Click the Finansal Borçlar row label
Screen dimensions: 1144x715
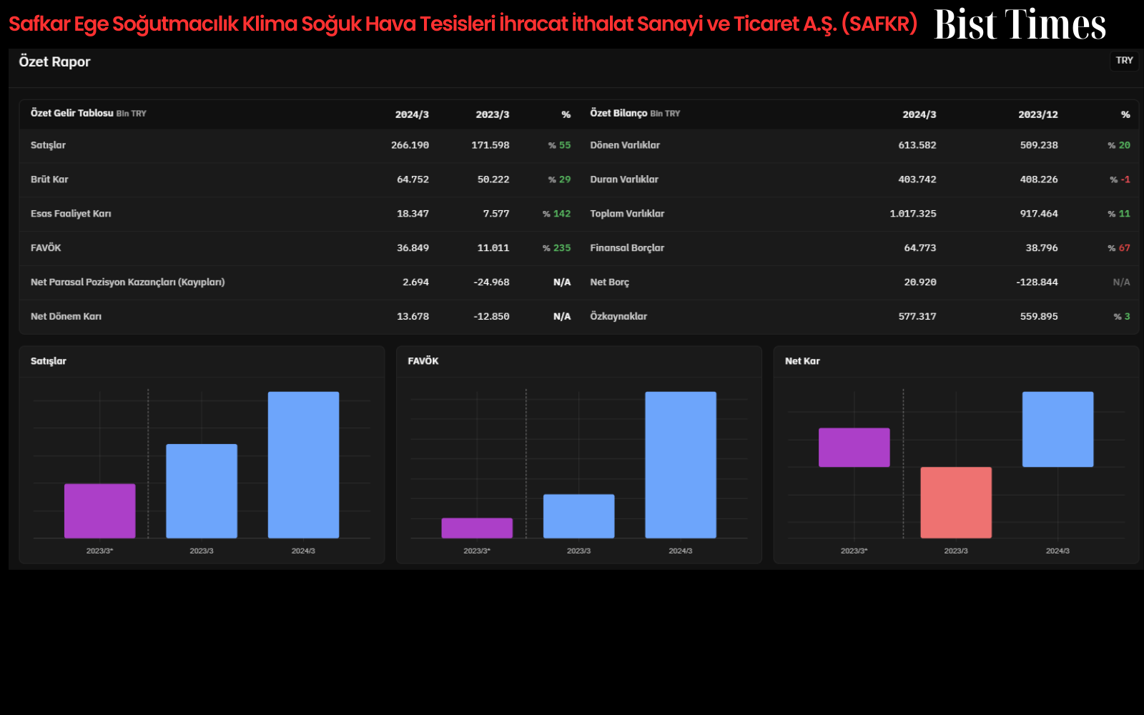(x=627, y=248)
